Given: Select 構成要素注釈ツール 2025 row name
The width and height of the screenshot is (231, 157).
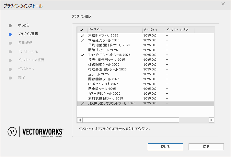Looking at the screenshot, I should pyautogui.click(x=107, y=69).
